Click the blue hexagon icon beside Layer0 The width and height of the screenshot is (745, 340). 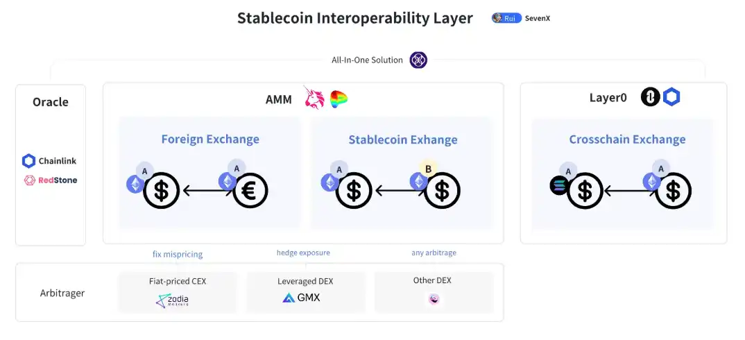pos(671,97)
